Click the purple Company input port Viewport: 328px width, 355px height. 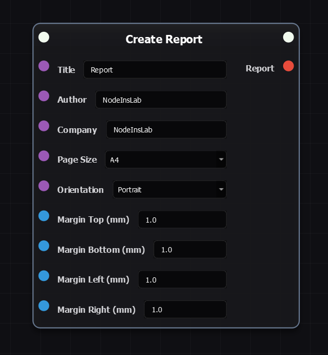(44, 126)
